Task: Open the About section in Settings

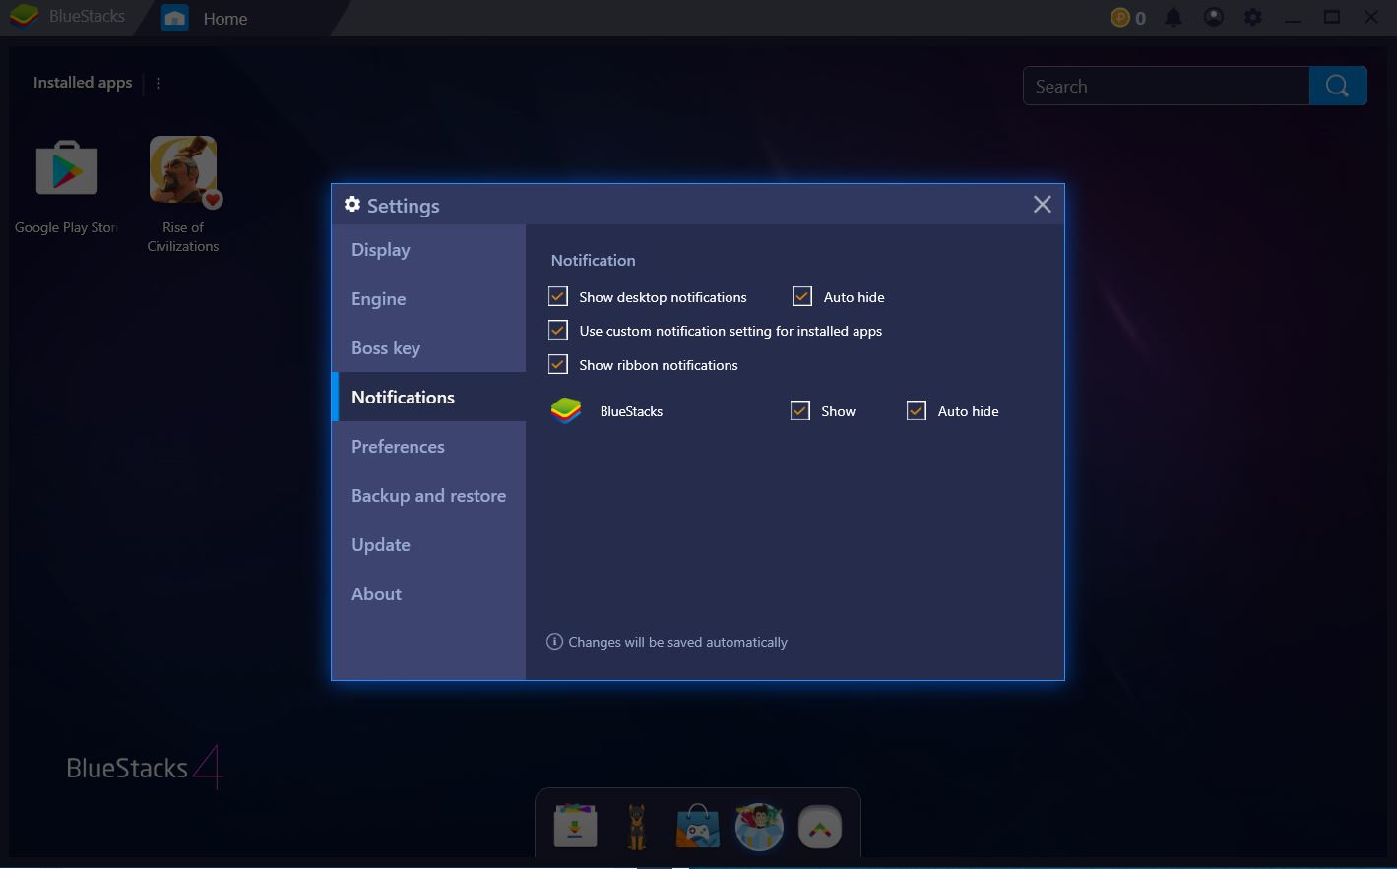Action: [x=376, y=593]
